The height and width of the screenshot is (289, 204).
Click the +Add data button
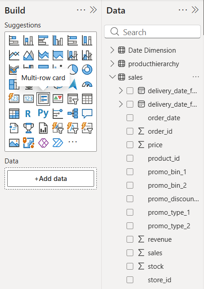(51, 179)
